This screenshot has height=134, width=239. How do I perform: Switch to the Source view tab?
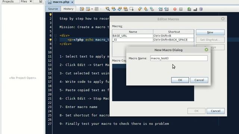pos(53,9)
